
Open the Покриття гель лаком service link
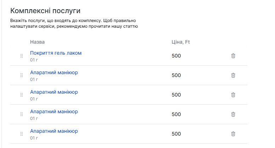click(x=56, y=53)
